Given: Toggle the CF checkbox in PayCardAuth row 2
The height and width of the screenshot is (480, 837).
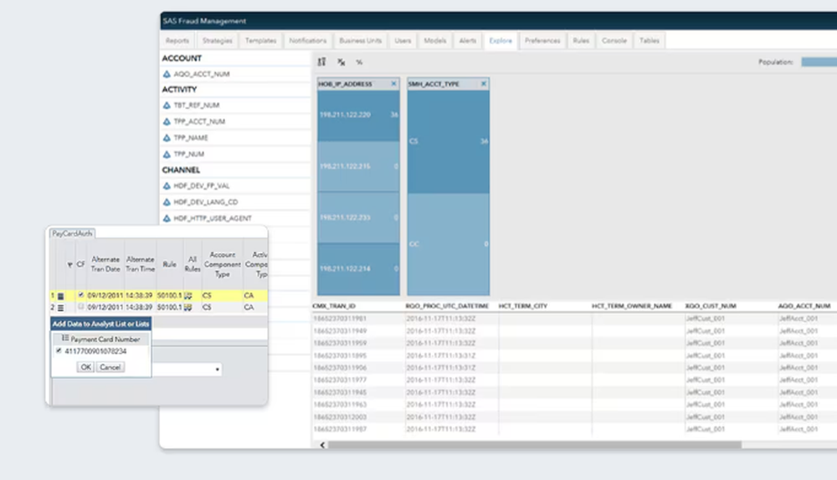Looking at the screenshot, I should point(80,307).
